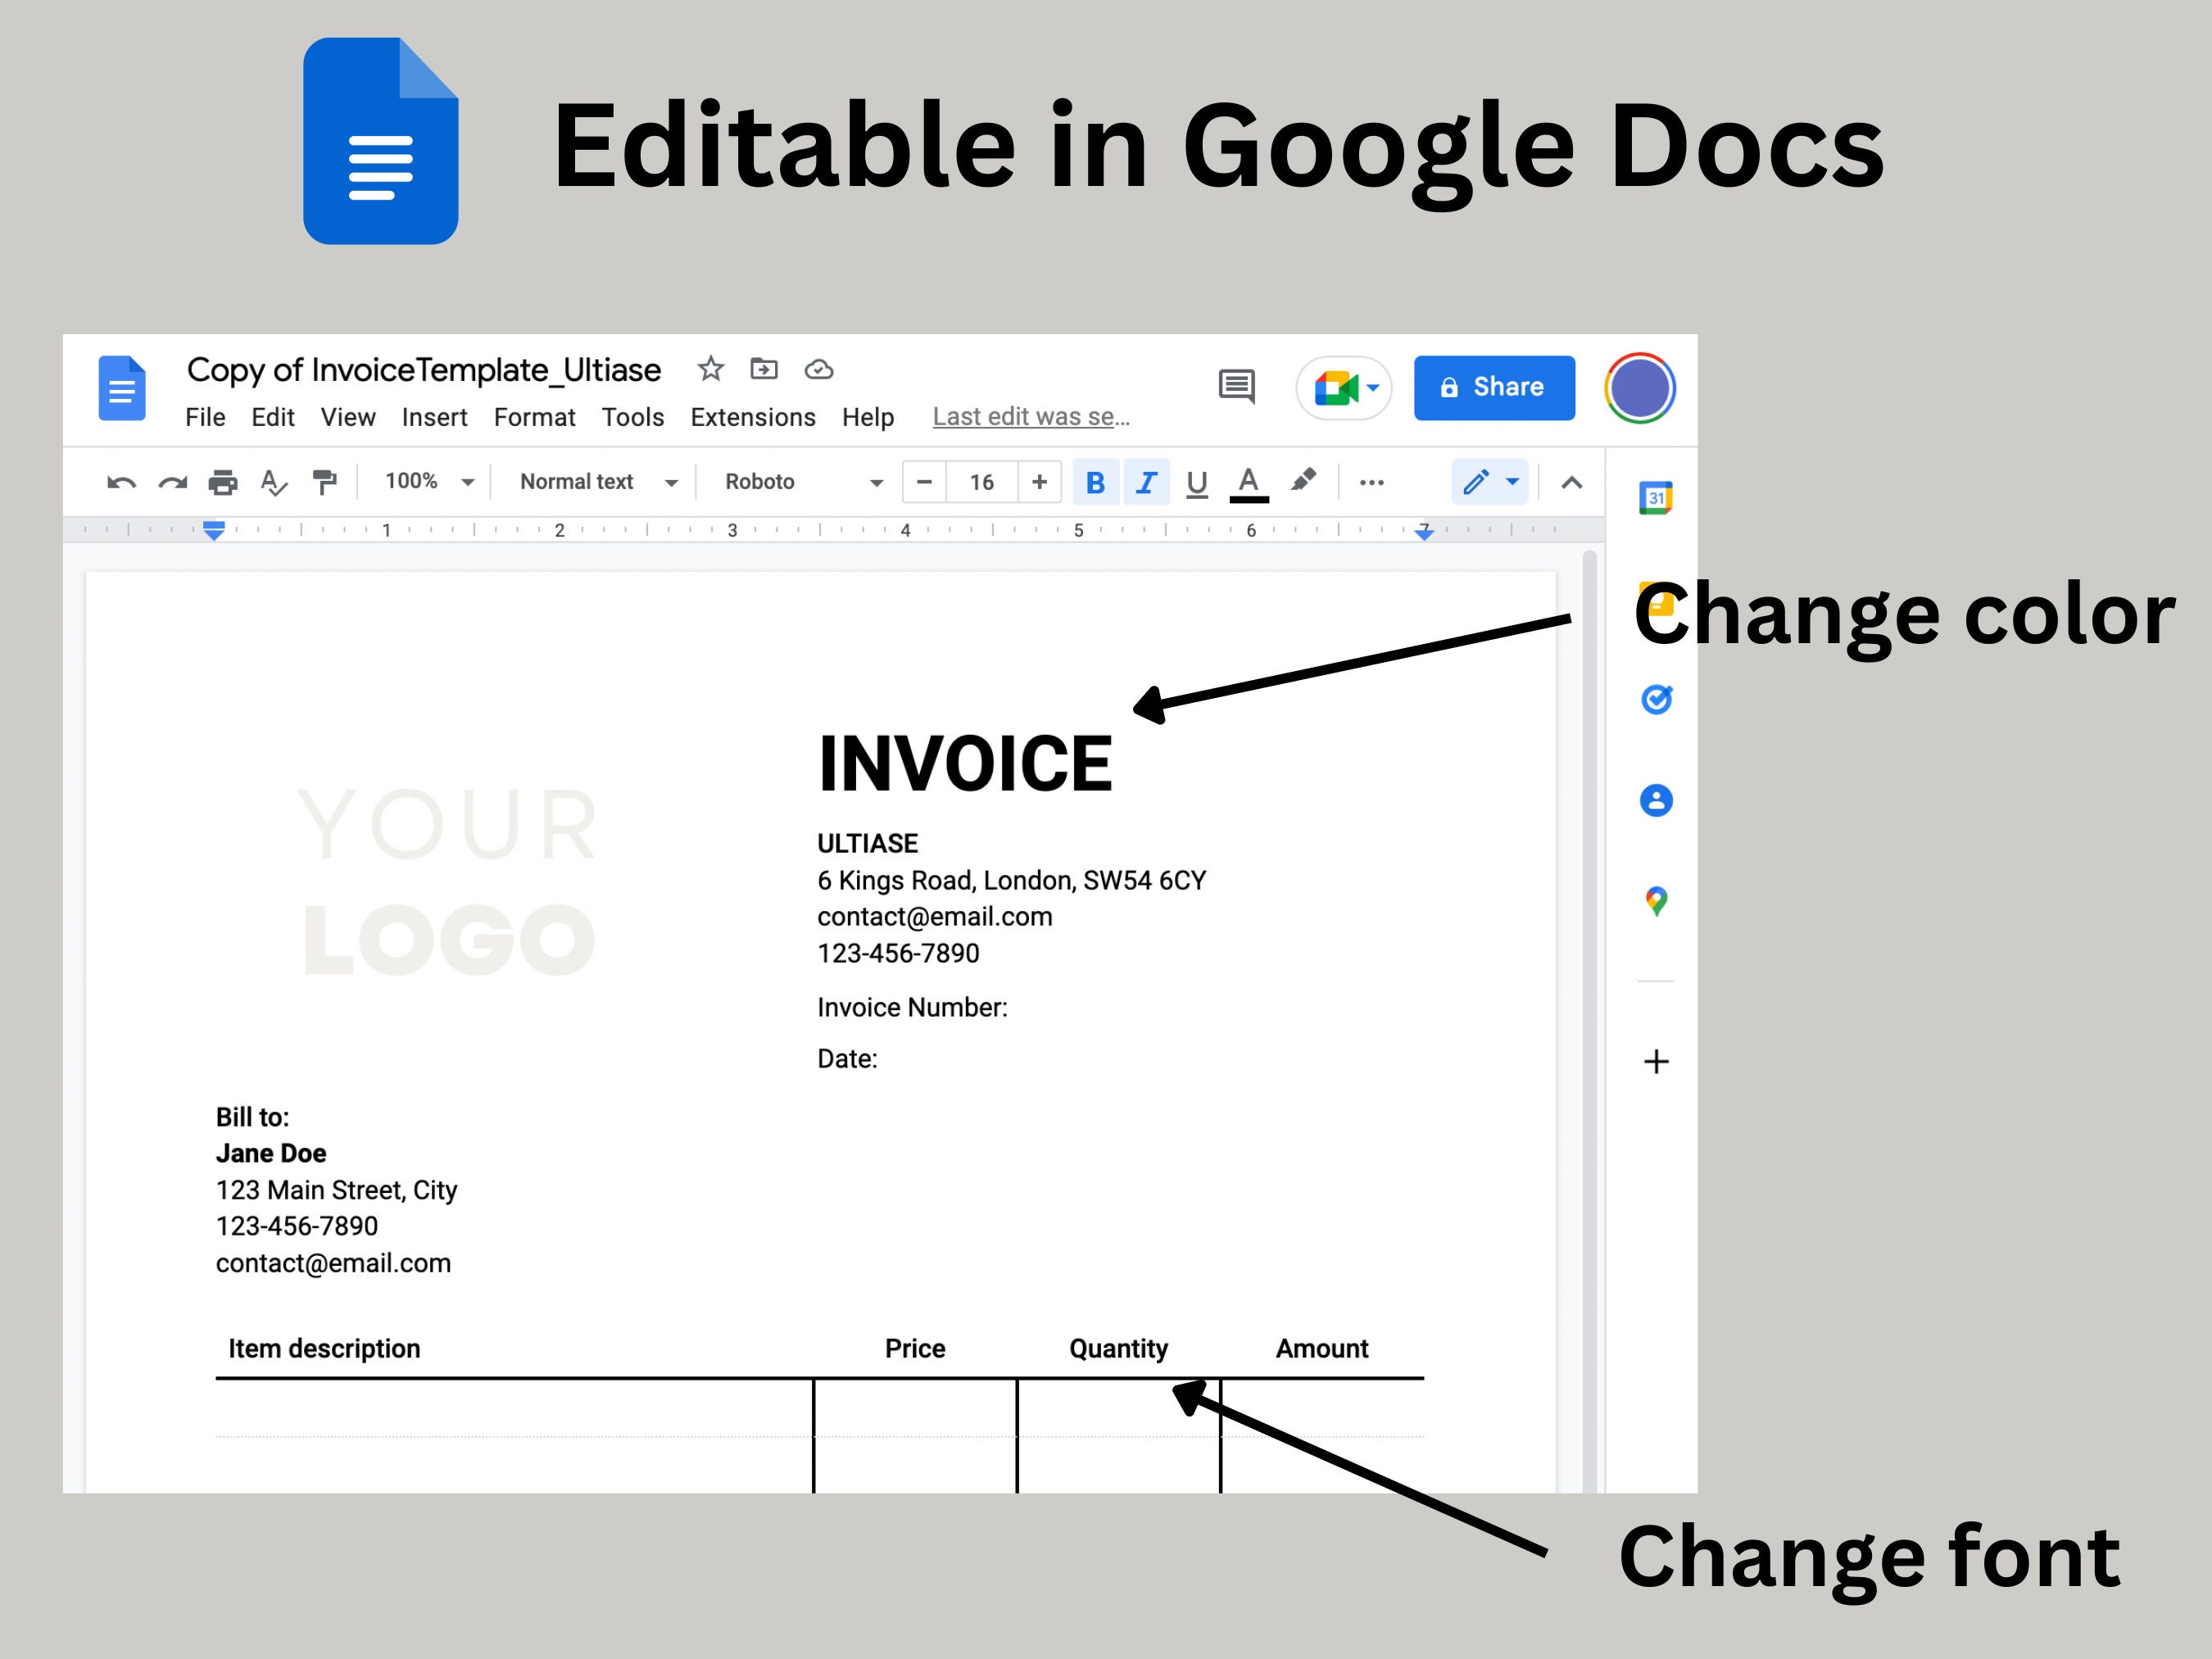Open the Last edit history link
Image resolution: width=2212 pixels, height=1659 pixels.
pos(1031,417)
